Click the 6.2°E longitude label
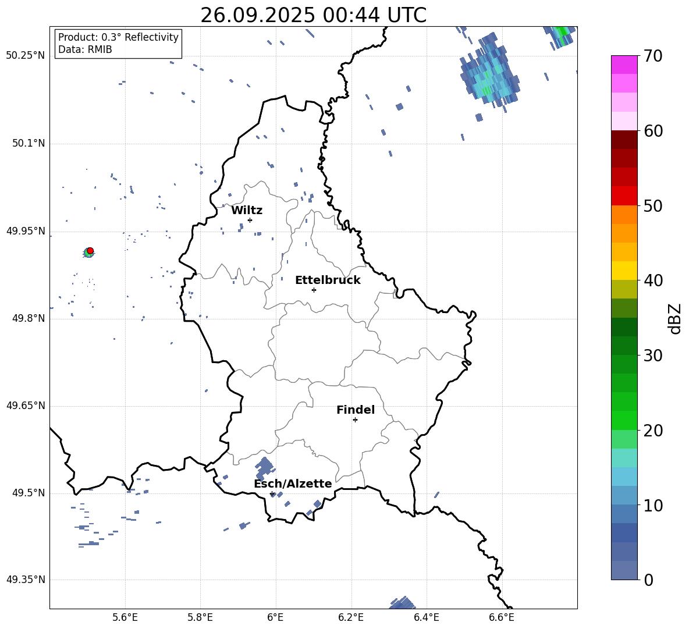 [351, 617]
